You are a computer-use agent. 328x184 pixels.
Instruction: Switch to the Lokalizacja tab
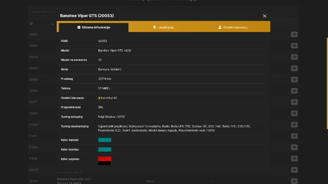tap(163, 28)
